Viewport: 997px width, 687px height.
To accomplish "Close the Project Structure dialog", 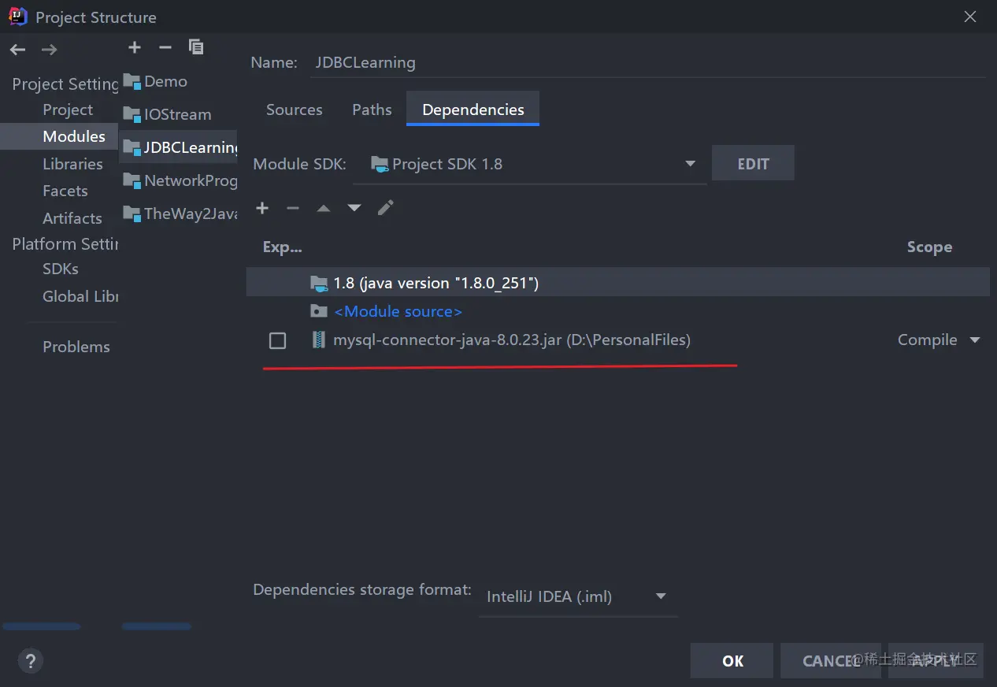I will click(970, 17).
